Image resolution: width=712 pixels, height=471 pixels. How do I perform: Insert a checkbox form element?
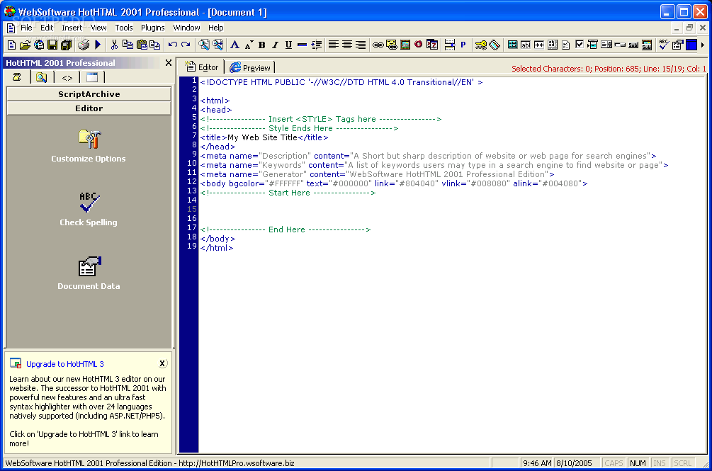[x=580, y=44]
